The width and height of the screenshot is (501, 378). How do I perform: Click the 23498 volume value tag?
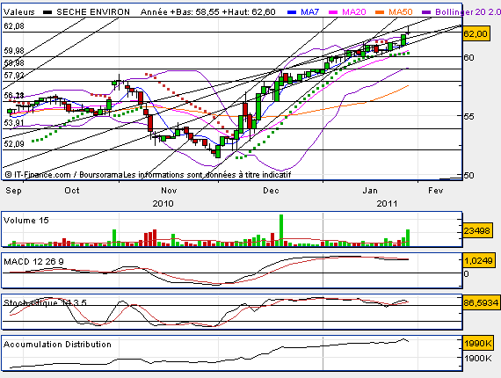[476, 230]
